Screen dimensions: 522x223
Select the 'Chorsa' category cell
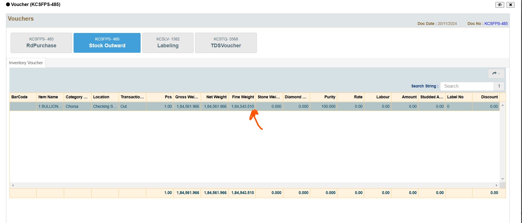tap(78, 106)
